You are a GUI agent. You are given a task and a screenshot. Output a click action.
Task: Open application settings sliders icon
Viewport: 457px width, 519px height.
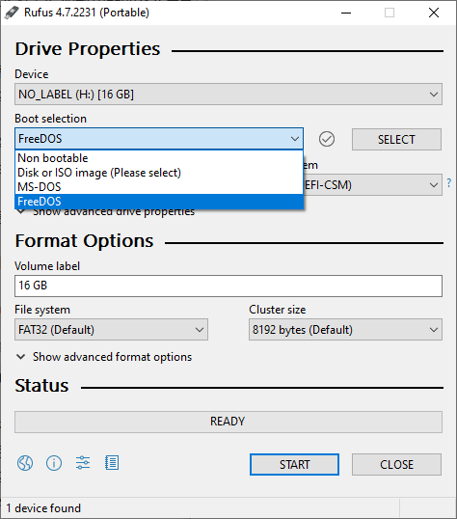click(x=83, y=463)
